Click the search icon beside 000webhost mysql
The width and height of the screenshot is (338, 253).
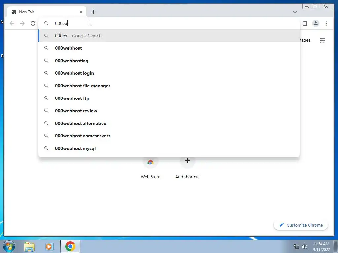pos(46,148)
